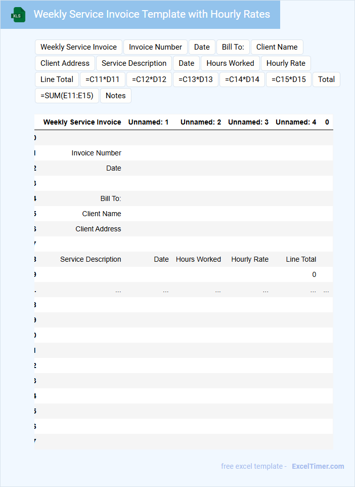Click the Weekly Service Invoice column header
Screen dimensions: 355x487
82,123
